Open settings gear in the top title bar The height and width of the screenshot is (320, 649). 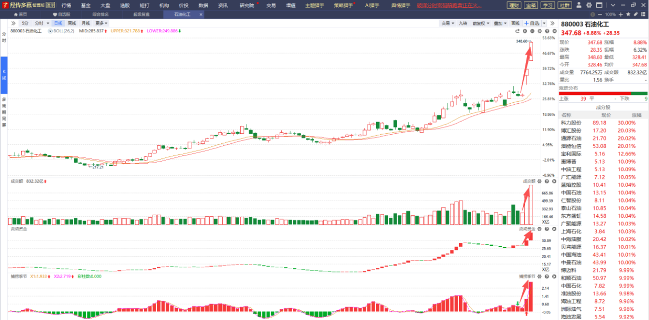(x=589, y=5)
